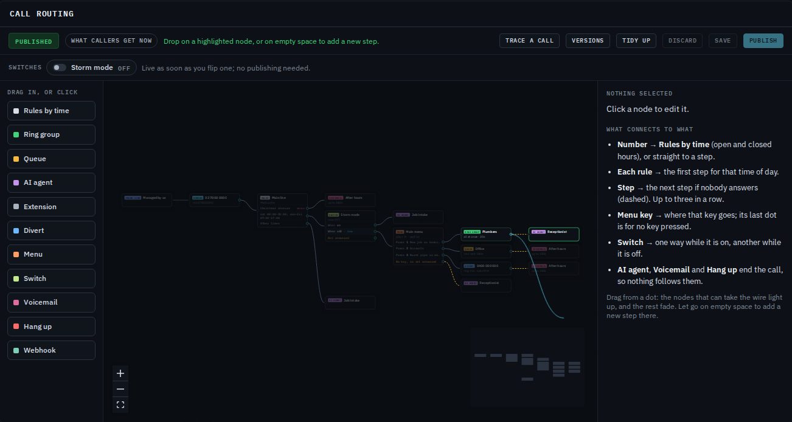The height and width of the screenshot is (422, 792).
Task: Add a Webhook step
Action: (51, 350)
